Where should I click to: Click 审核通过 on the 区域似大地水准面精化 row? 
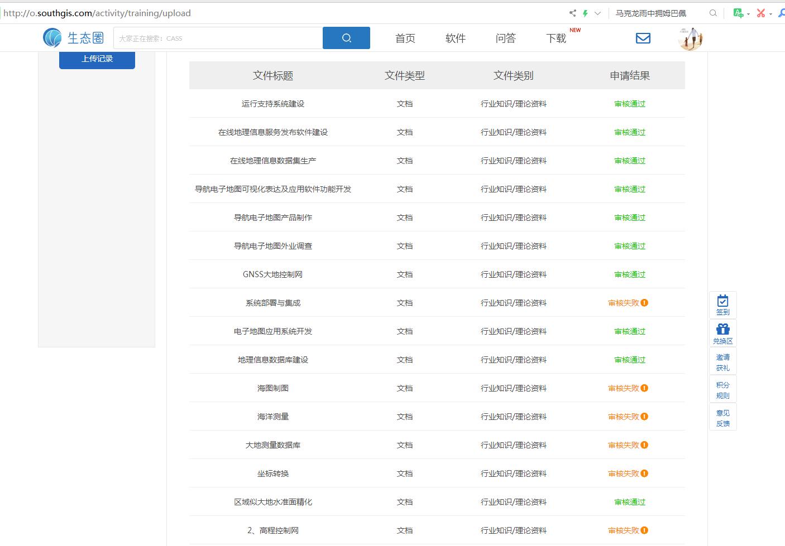(x=630, y=502)
